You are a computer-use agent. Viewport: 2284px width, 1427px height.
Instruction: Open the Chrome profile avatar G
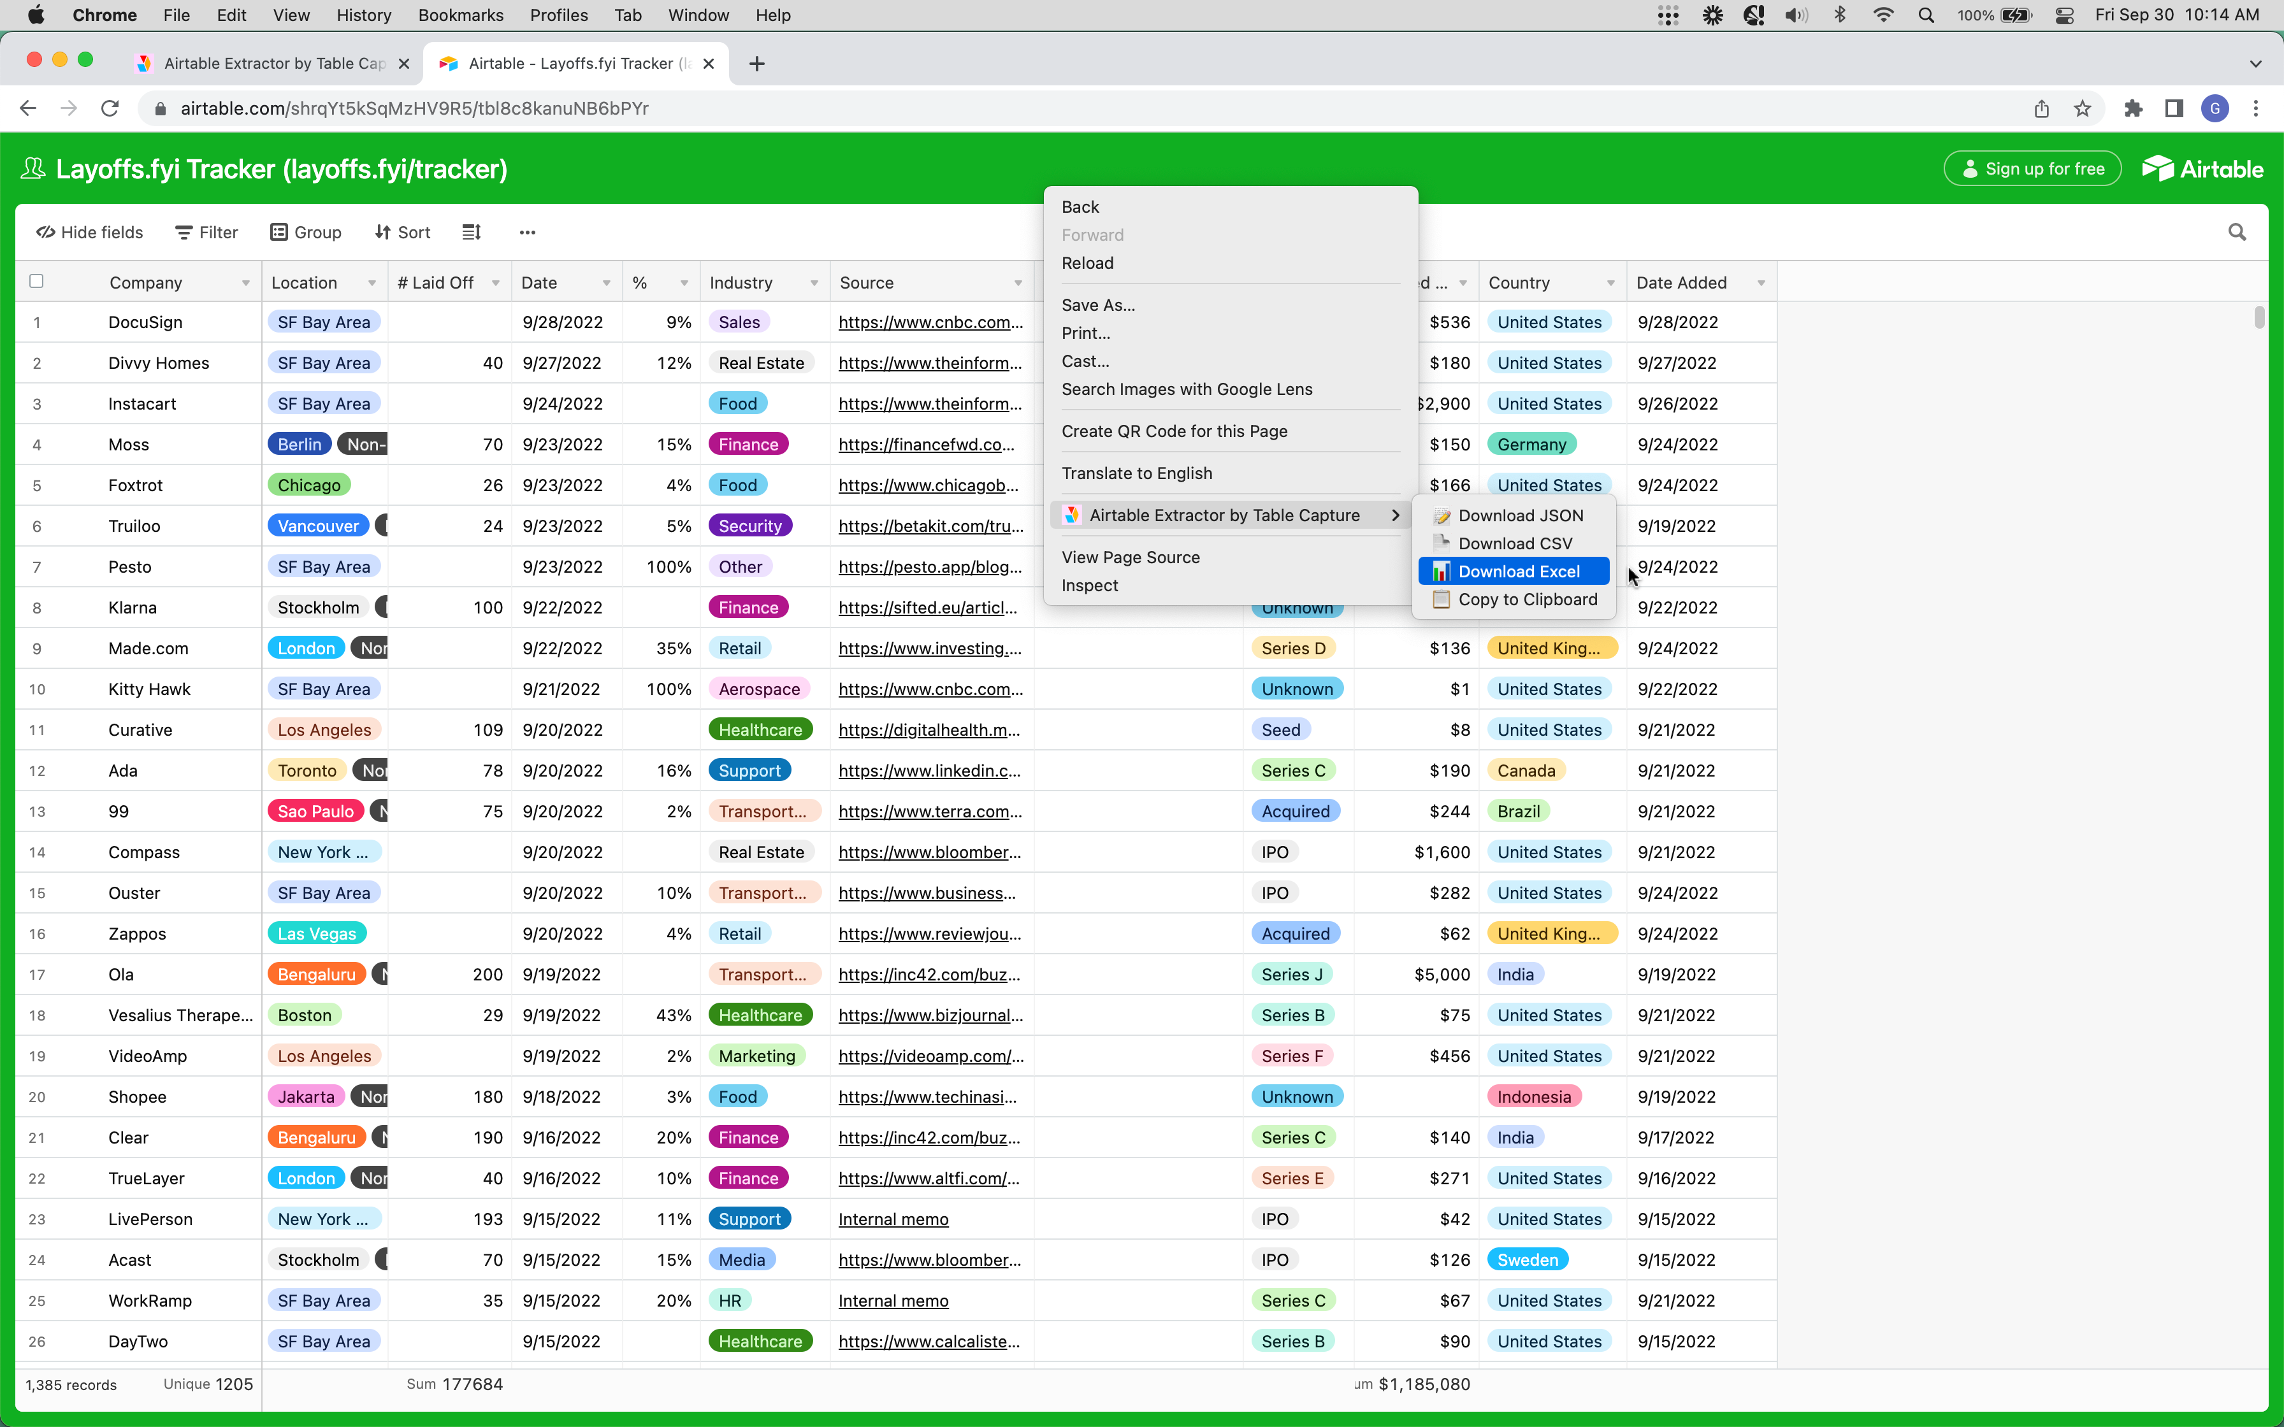pos(2215,108)
